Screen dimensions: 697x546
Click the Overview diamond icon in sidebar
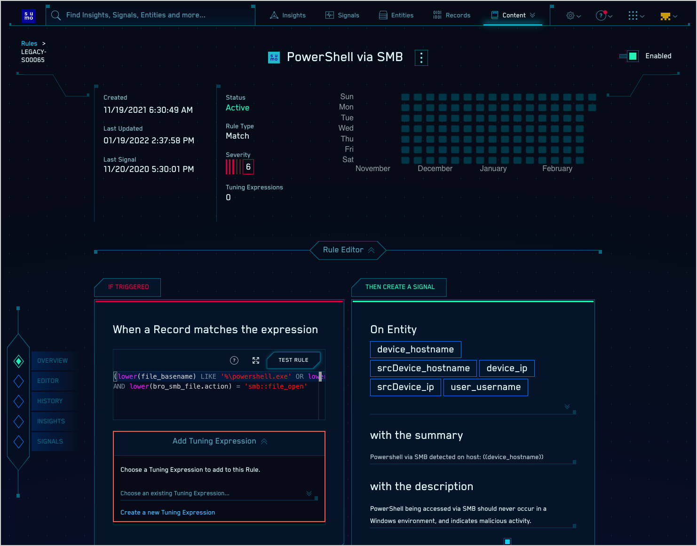(19, 361)
